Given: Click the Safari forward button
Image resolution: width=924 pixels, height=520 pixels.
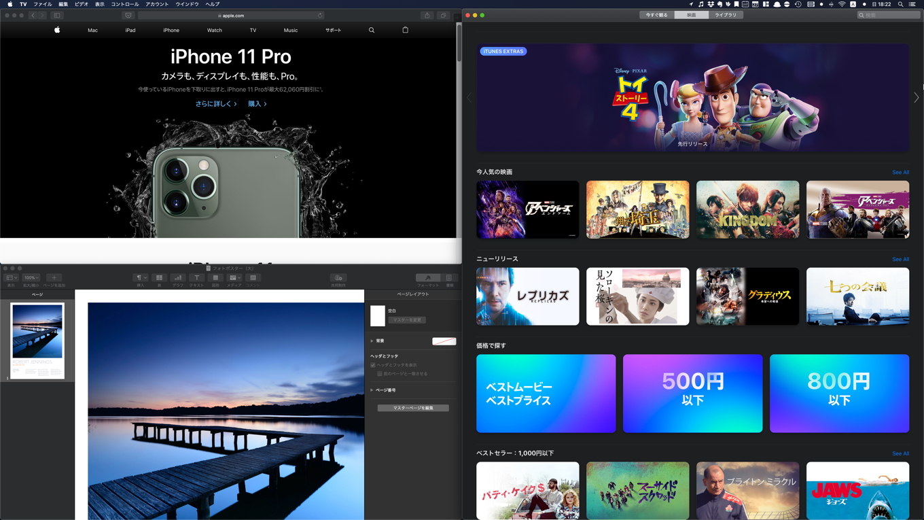Looking at the screenshot, I should (42, 15).
